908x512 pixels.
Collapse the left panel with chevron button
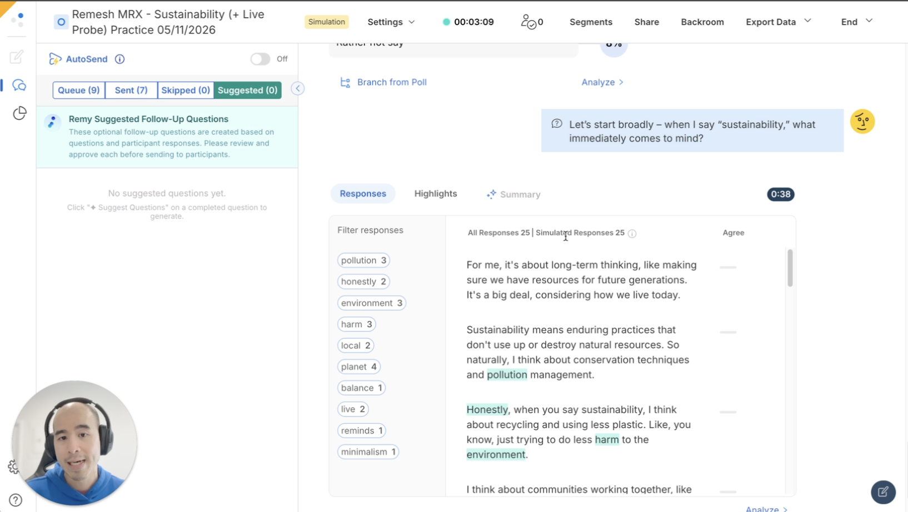pyautogui.click(x=298, y=89)
